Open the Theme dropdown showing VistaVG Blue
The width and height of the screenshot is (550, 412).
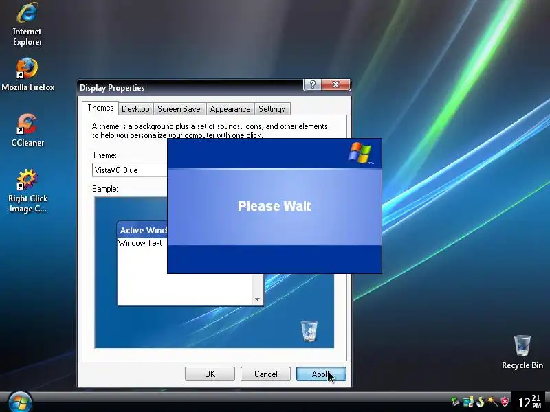(130, 170)
